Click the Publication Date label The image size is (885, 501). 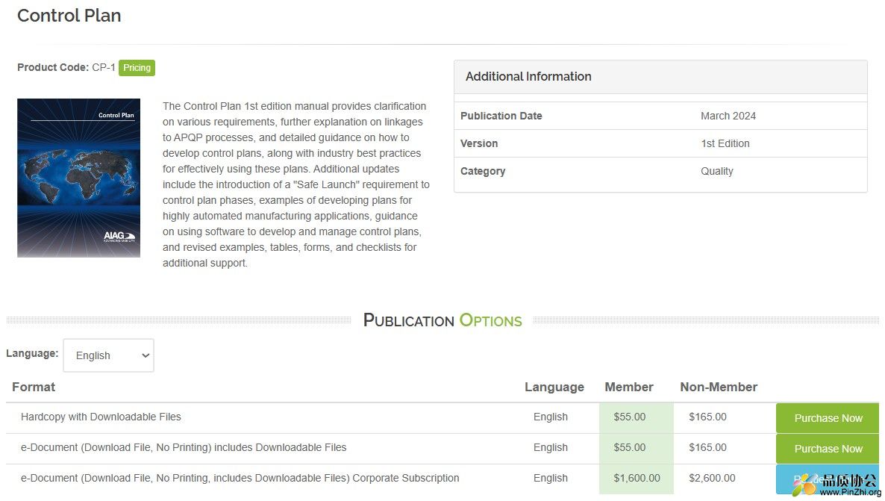tap(501, 116)
